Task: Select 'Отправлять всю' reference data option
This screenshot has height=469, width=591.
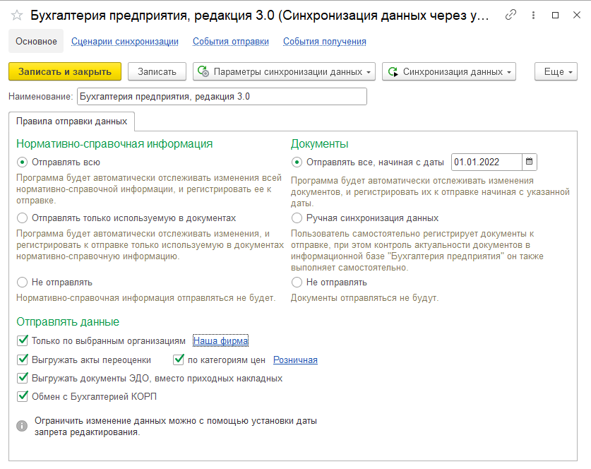Action: point(22,162)
